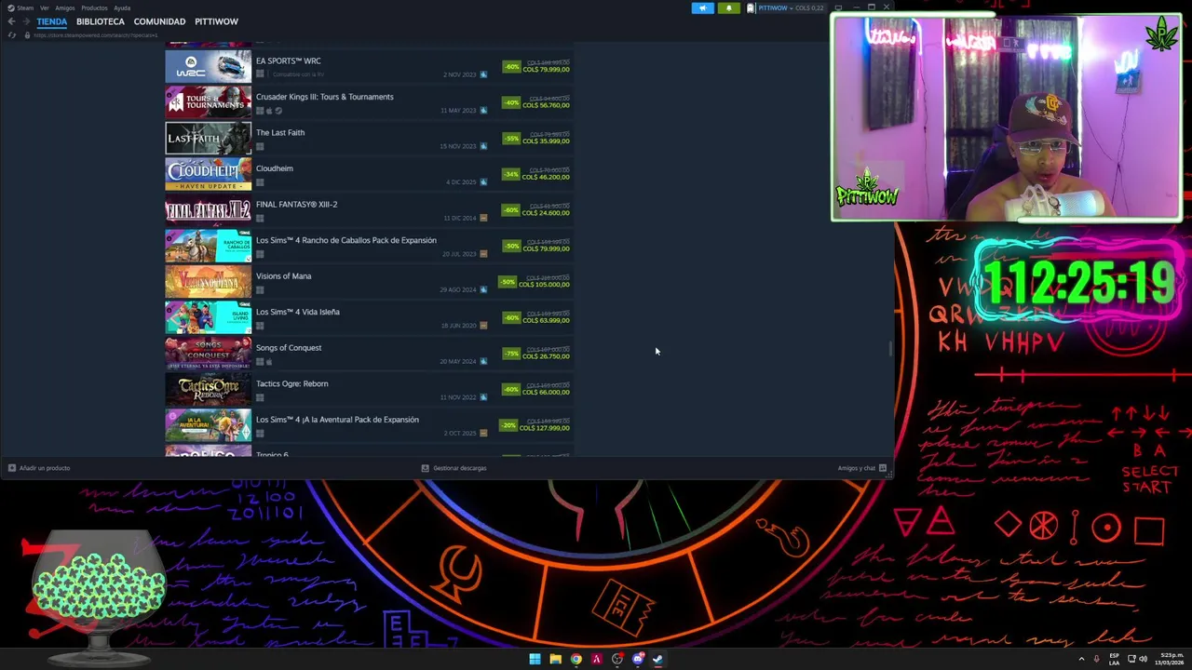
Task: Open Windows Start button on taskbar
Action: (x=535, y=659)
